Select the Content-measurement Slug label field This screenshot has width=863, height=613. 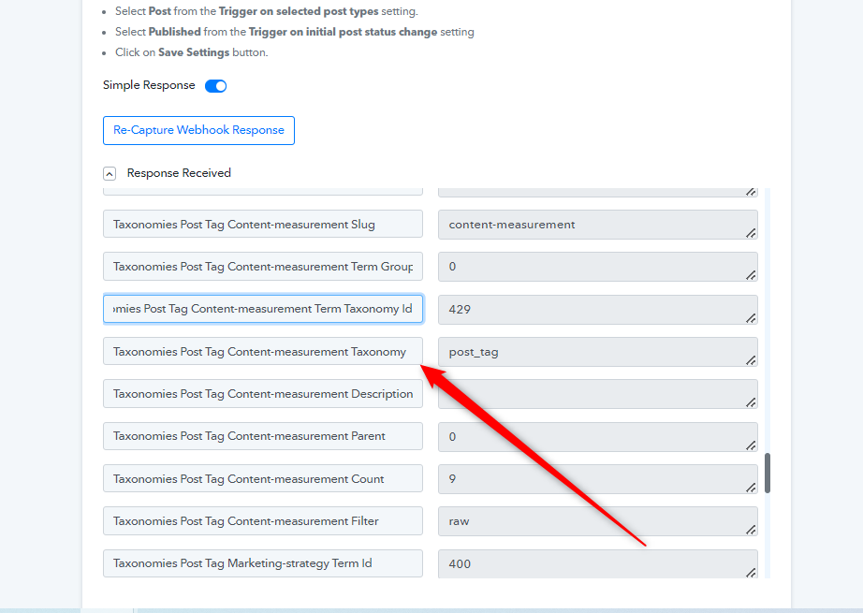262,225
